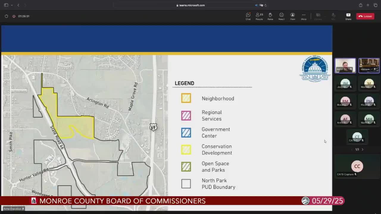Click the Regional Services legend swatch
Screen dimensions: 381x214
tap(186, 115)
